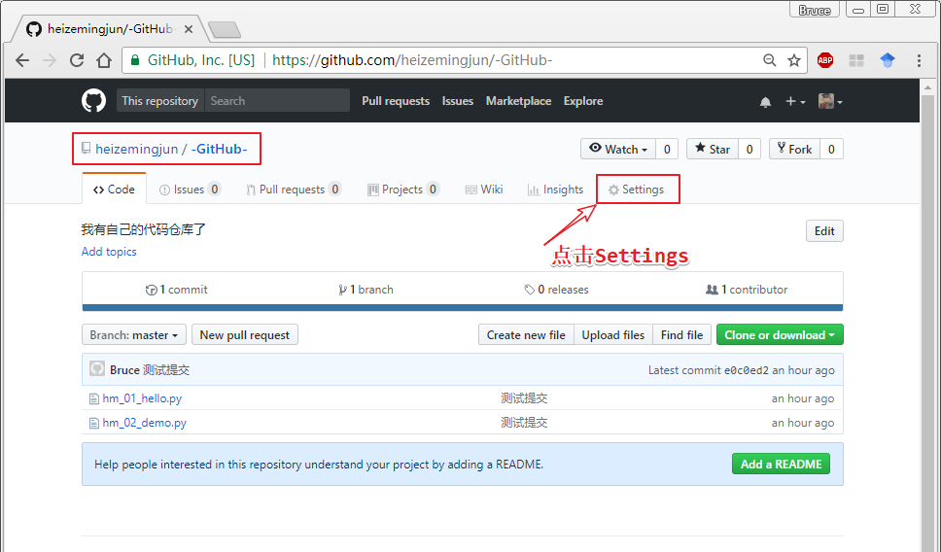
Task: Open the notifications bell
Action: (x=765, y=102)
